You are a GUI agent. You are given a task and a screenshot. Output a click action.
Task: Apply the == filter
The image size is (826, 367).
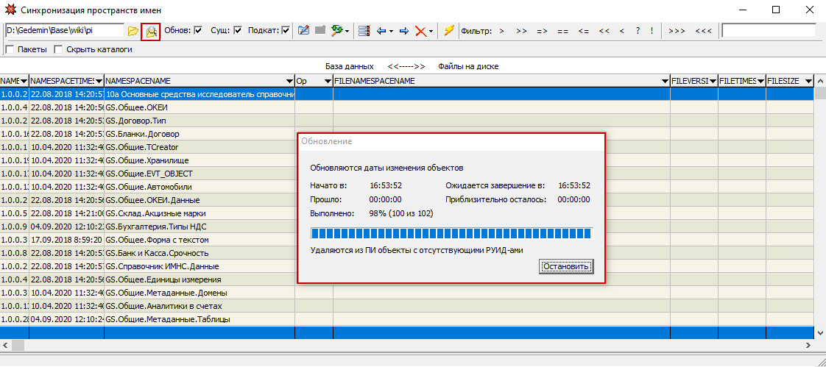coord(562,31)
